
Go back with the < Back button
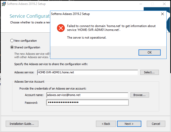(x=106, y=124)
